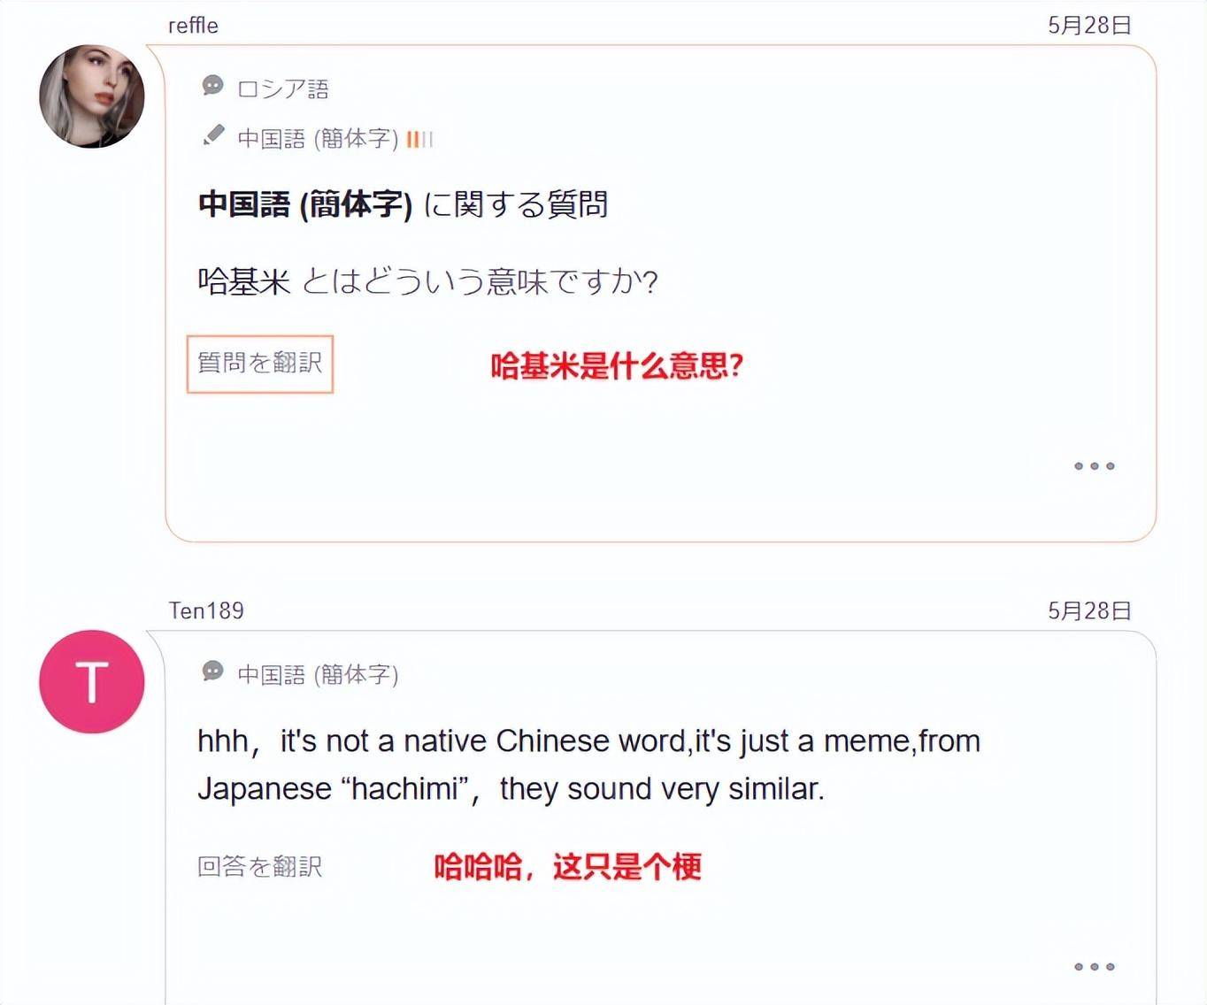The image size is (1207, 1005).
Task: Click the pencil icon next to 中国語 (簡体字)
Action: coord(213,135)
